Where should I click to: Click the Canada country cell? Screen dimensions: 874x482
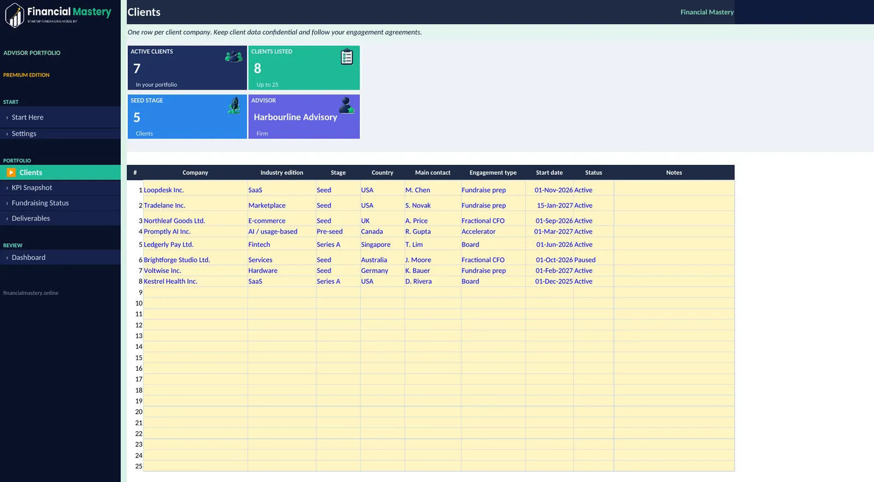(382, 231)
